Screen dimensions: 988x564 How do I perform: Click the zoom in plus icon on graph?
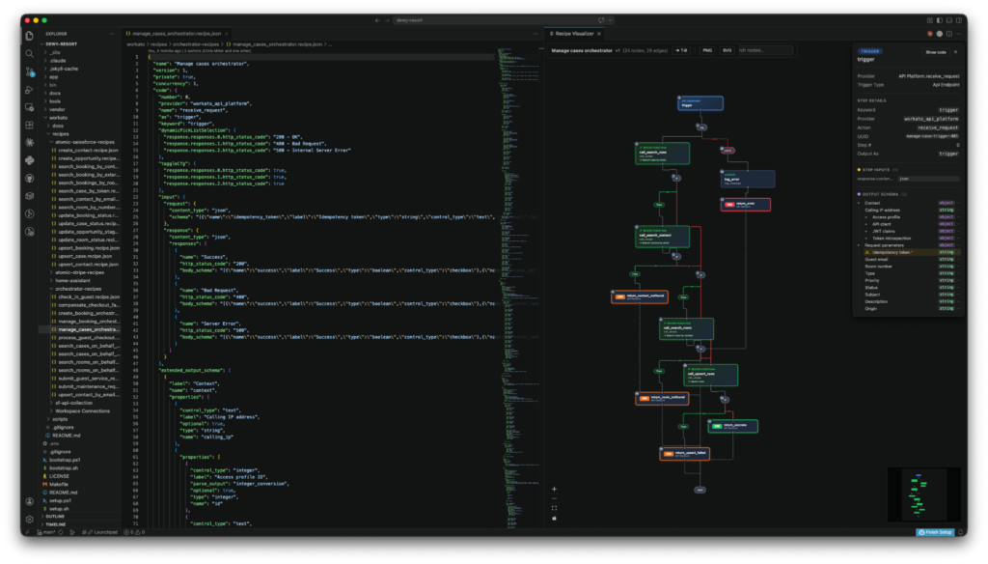click(555, 489)
